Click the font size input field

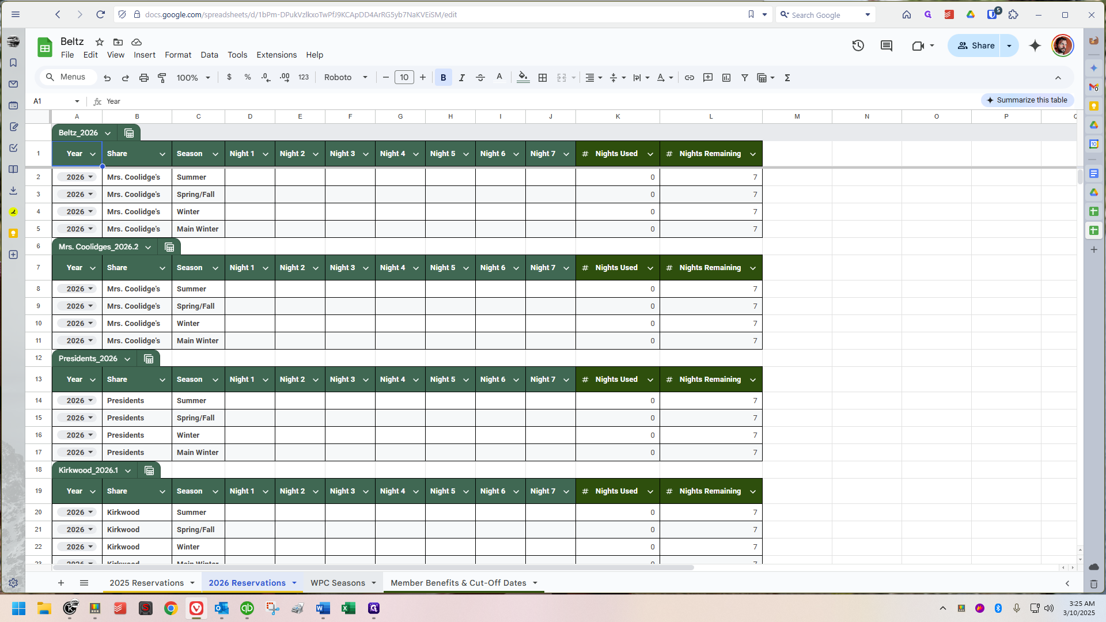[404, 78]
